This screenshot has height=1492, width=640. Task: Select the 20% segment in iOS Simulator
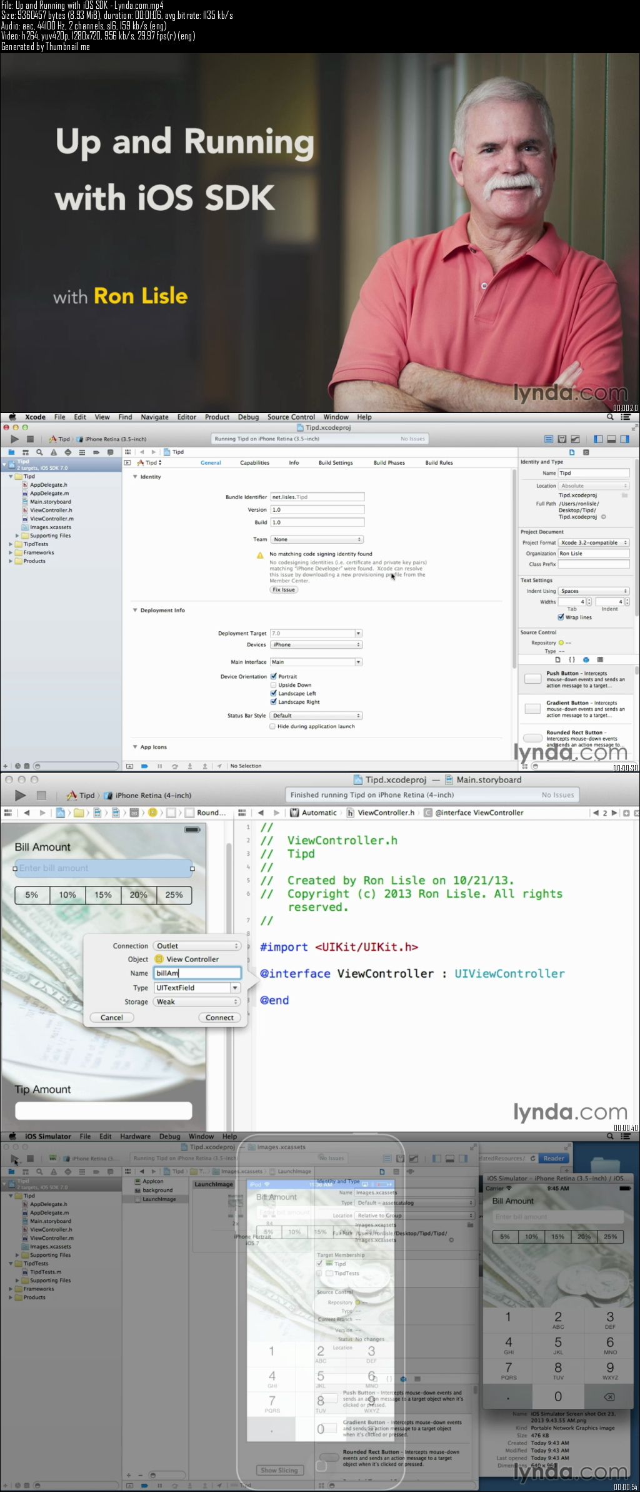click(x=584, y=1237)
